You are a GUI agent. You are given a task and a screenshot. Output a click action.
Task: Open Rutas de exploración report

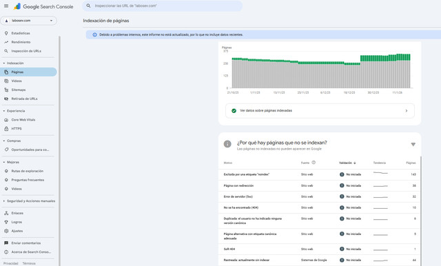click(28, 171)
